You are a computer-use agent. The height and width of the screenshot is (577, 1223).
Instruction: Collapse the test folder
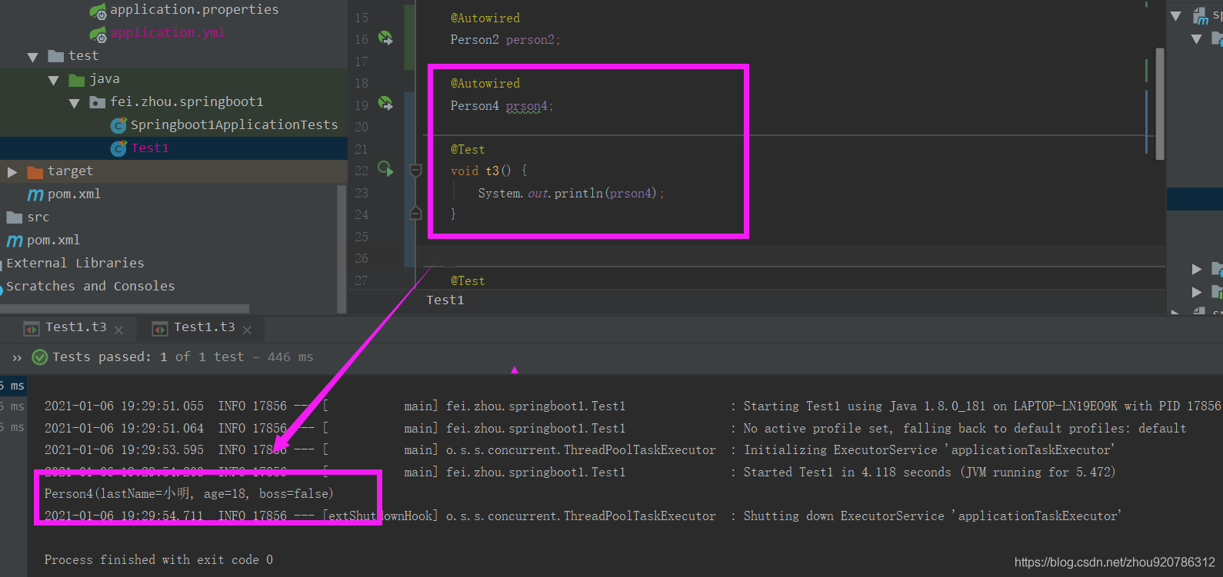click(32, 57)
